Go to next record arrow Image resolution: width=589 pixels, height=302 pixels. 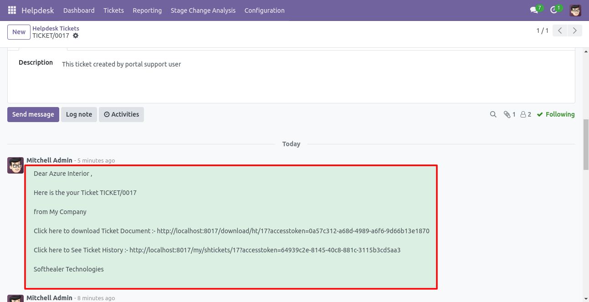575,31
